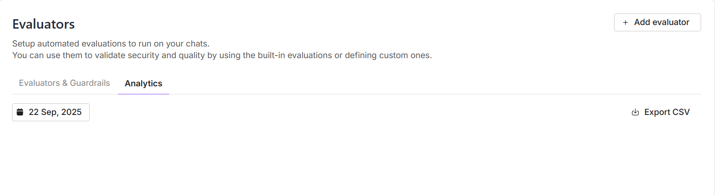Viewport: 715px width, 195px height.
Task: Export analytics data as CSV
Action: pos(660,112)
